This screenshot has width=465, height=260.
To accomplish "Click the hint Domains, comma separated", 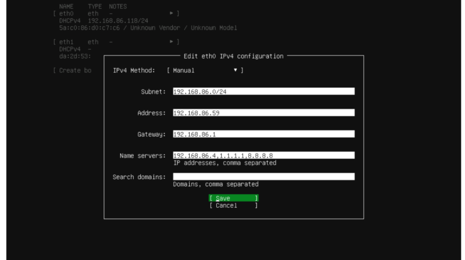I will click(216, 184).
